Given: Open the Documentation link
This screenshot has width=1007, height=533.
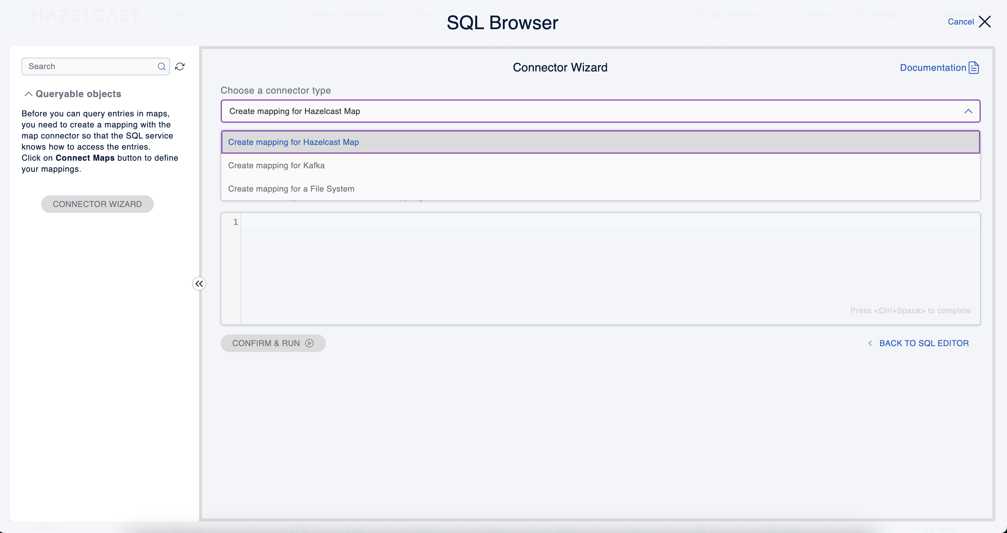Looking at the screenshot, I should click(x=933, y=68).
